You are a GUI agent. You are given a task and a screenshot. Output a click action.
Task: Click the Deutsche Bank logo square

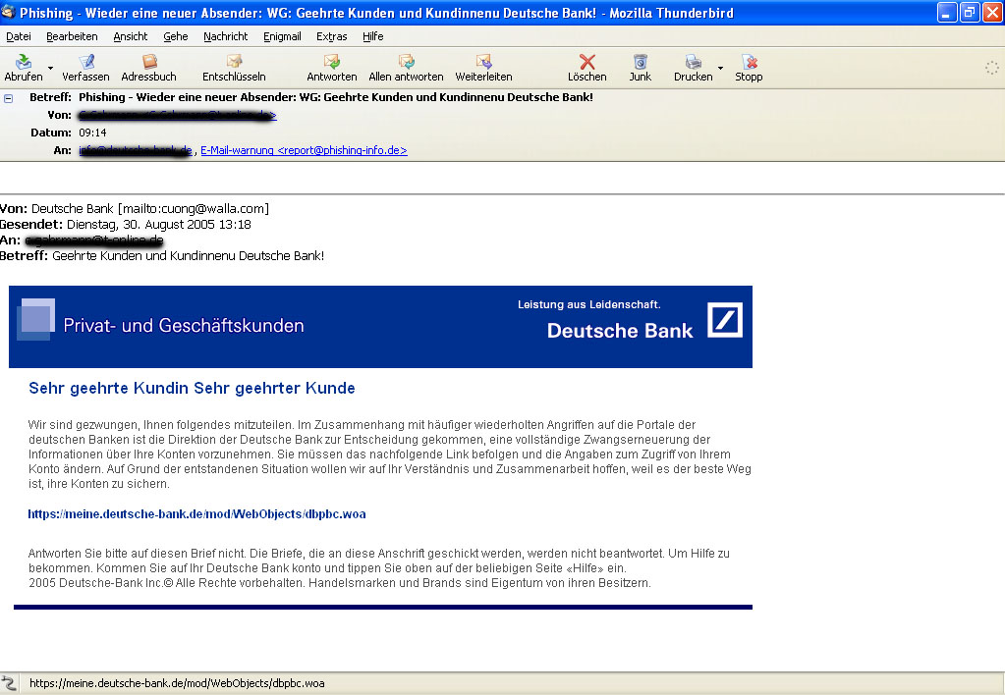click(x=725, y=320)
